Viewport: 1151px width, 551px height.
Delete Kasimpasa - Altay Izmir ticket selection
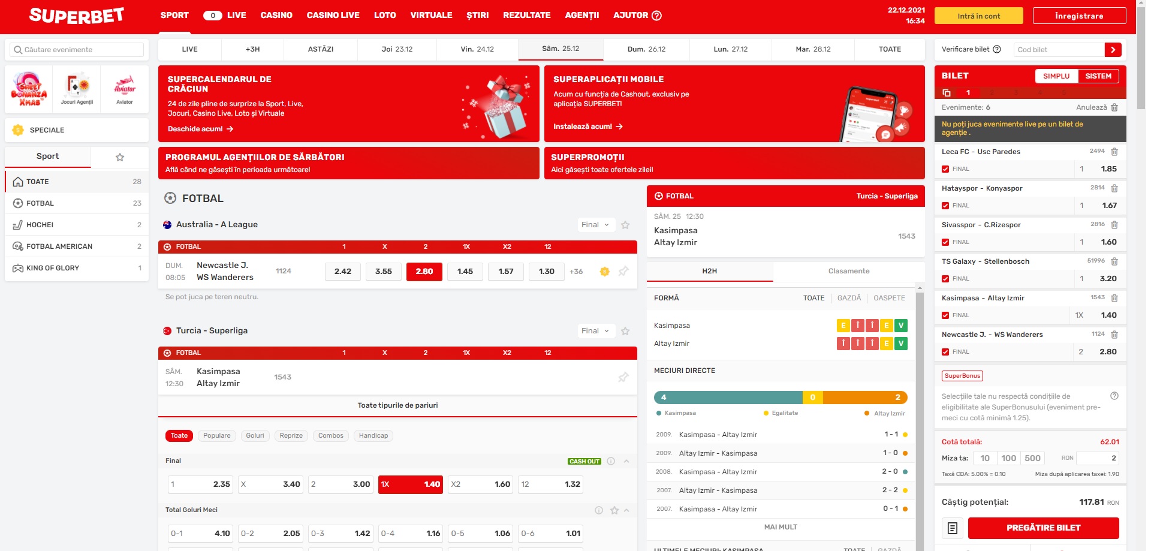tap(1114, 298)
